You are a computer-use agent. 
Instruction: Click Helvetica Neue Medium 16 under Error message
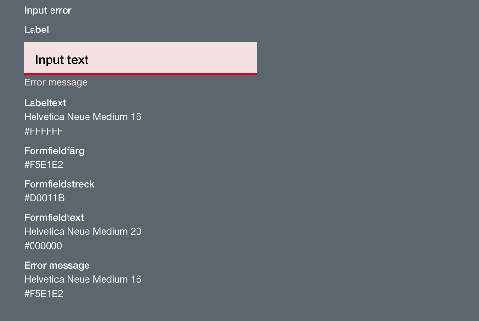pos(83,279)
